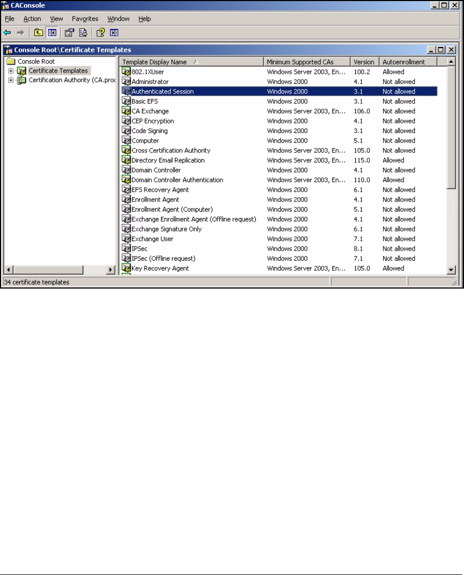Click version 8.1 in IPSec row
Viewport: 464px width, 575px height.
tap(358, 248)
